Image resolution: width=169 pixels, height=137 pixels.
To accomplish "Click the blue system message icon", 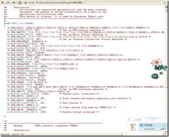I will tap(142, 125).
